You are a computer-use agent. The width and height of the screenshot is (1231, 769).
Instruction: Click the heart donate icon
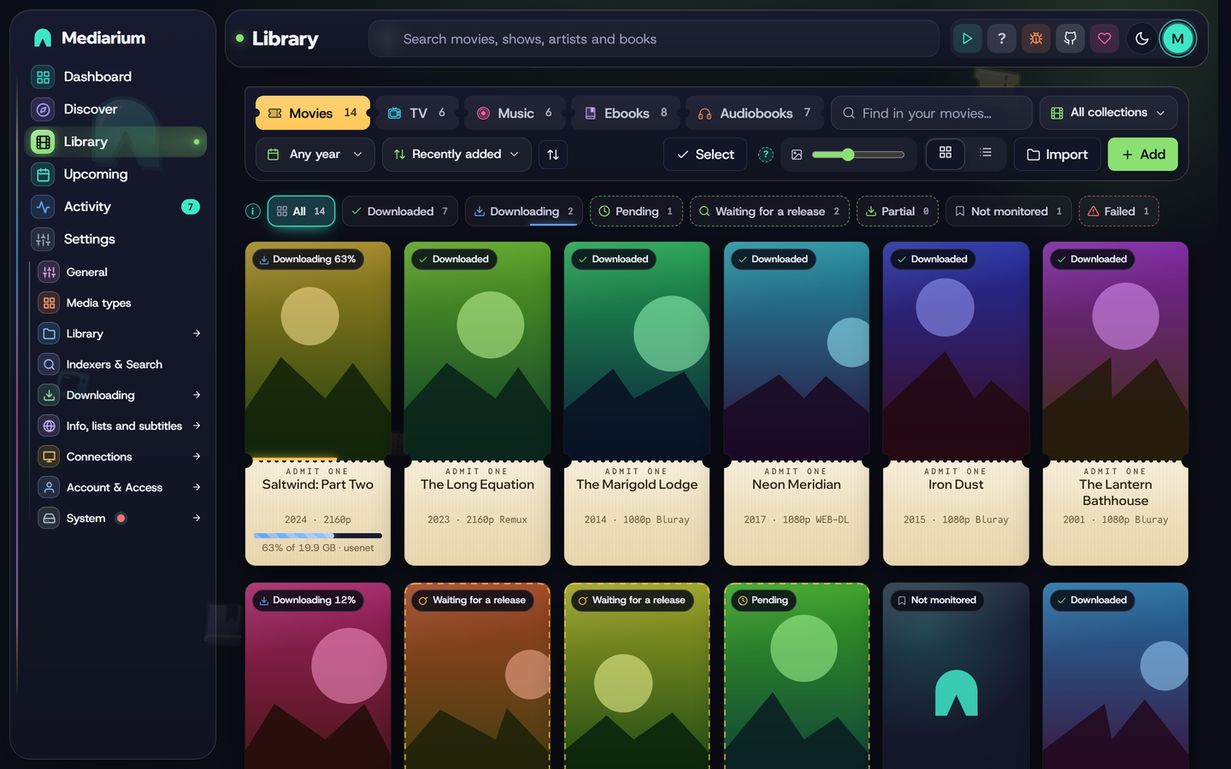[x=1104, y=38]
